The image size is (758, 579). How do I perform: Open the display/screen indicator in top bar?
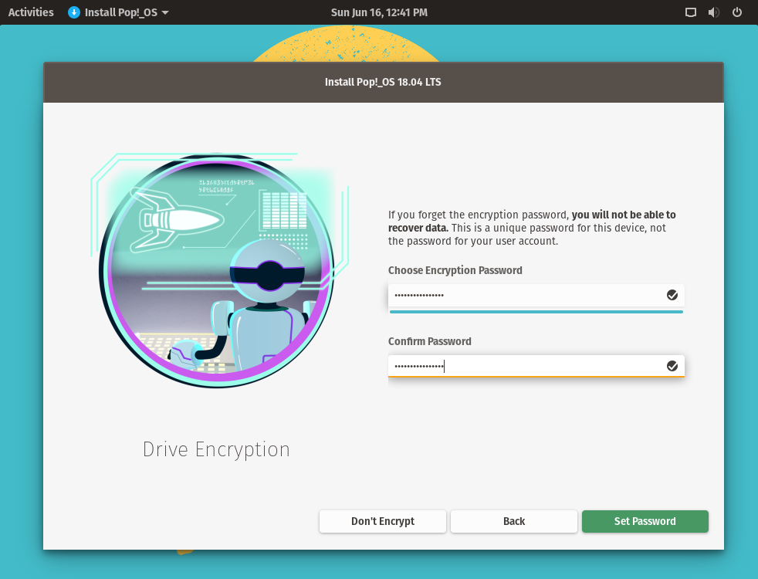click(x=691, y=12)
